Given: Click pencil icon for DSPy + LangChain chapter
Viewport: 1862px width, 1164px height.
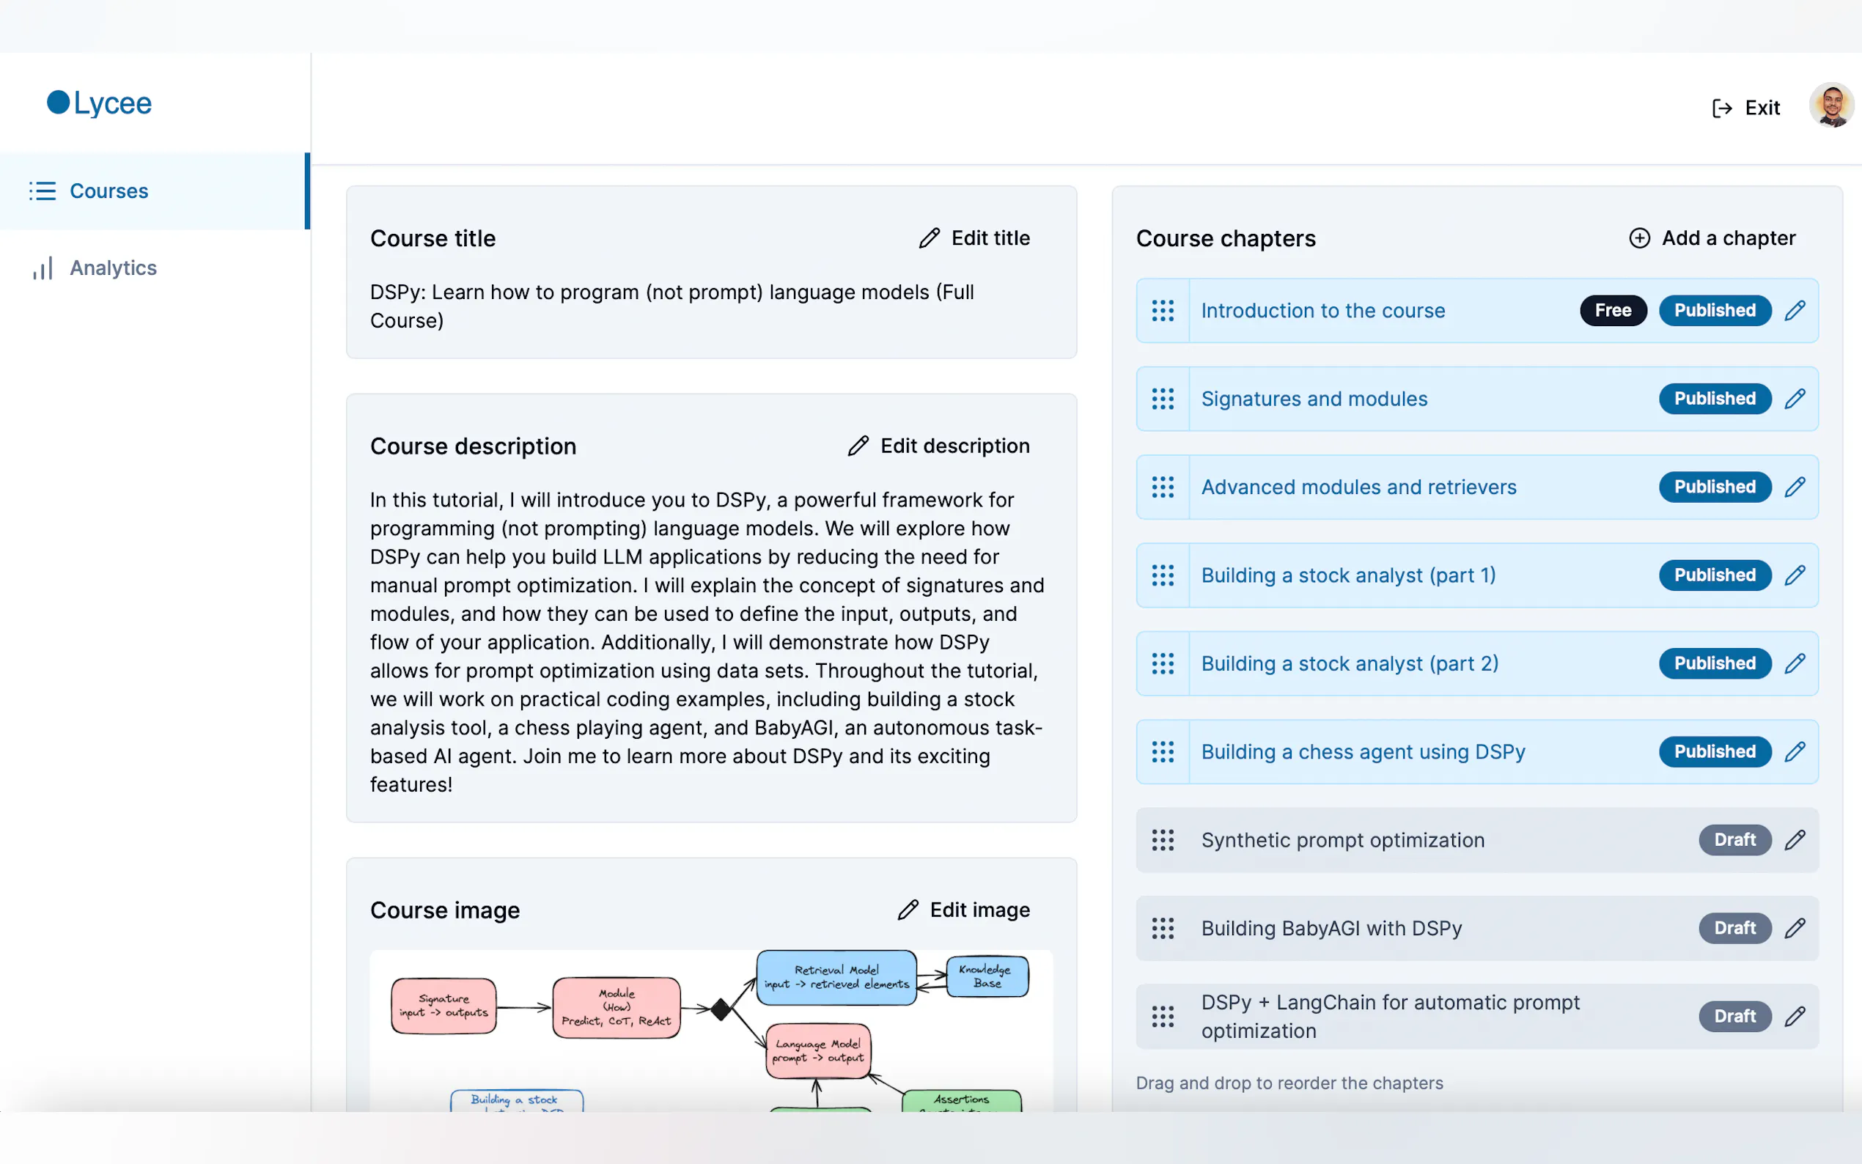Looking at the screenshot, I should tap(1795, 1016).
